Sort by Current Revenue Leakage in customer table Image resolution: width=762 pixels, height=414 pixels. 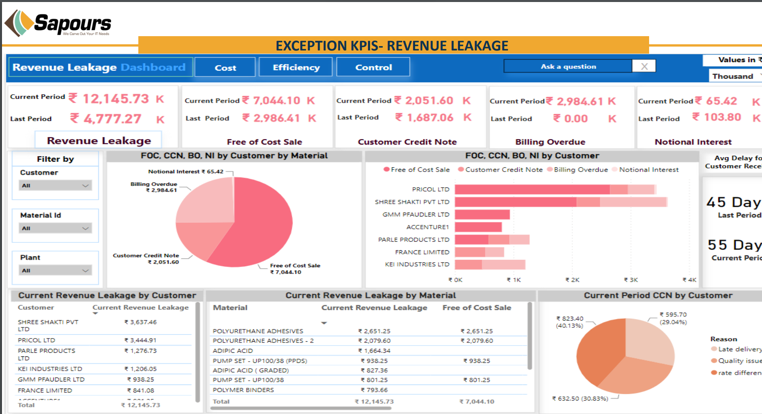(140, 308)
